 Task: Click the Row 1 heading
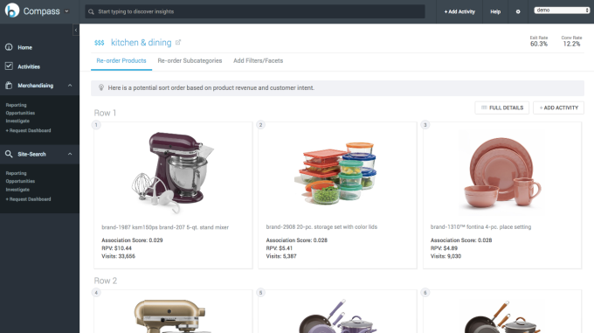click(105, 113)
